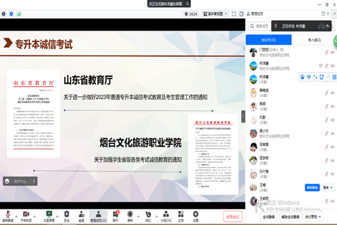
Task: Click the 24:24 meeting timer
Action: click(x=191, y=14)
